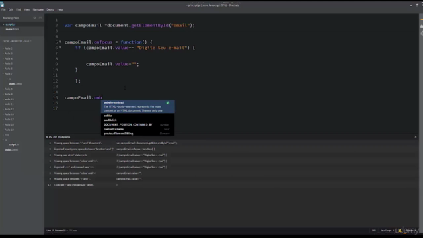Expand the Aula 17 folder
The height and width of the screenshot is (238, 423).
[9, 120]
